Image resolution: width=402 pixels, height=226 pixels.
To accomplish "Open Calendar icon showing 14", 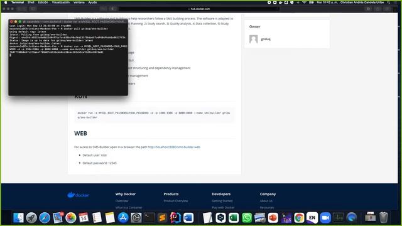I will 84,218.
